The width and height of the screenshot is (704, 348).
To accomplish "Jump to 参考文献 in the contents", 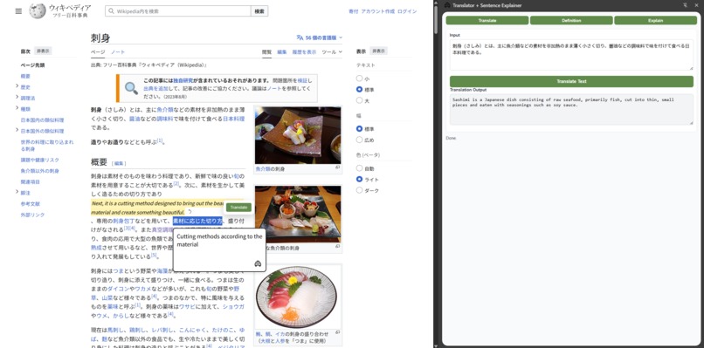I will (31, 203).
